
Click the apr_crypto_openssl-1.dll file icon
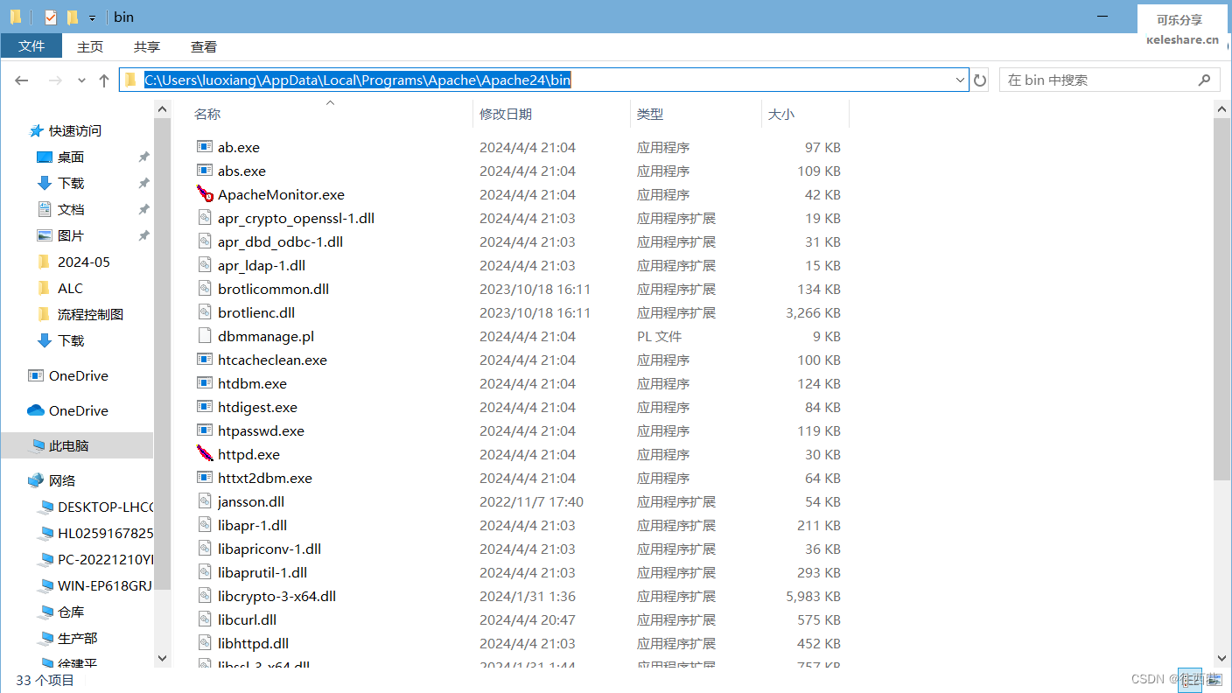(x=205, y=218)
